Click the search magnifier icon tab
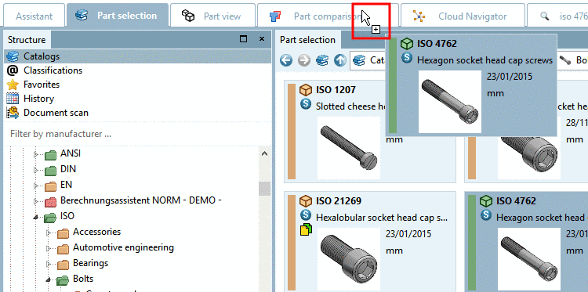Screen dimensions: 588x292 point(545,16)
